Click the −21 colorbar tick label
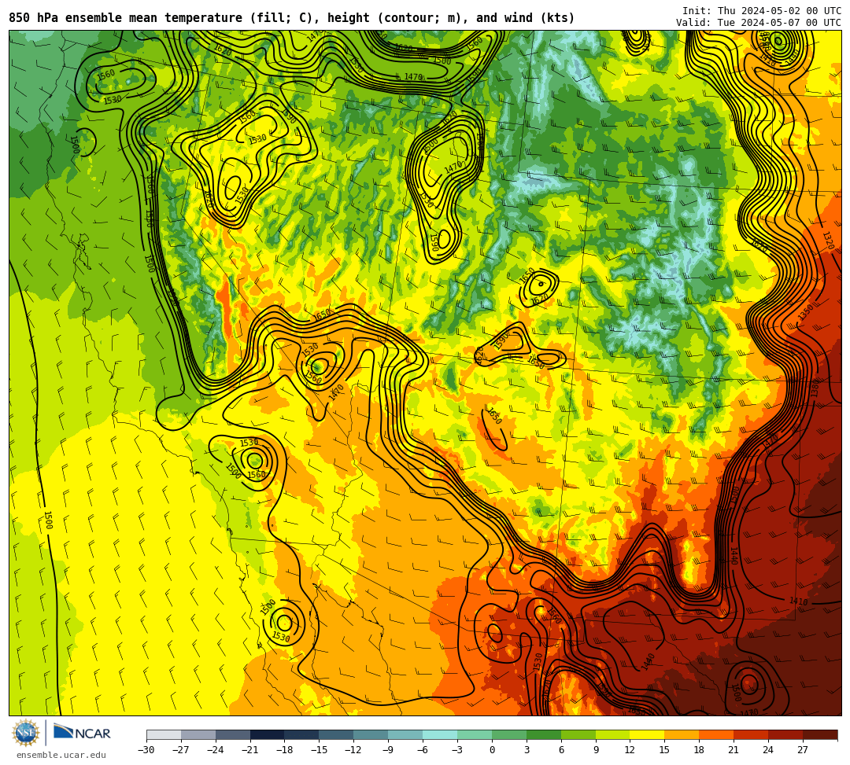The image size is (850, 765). click(x=250, y=750)
